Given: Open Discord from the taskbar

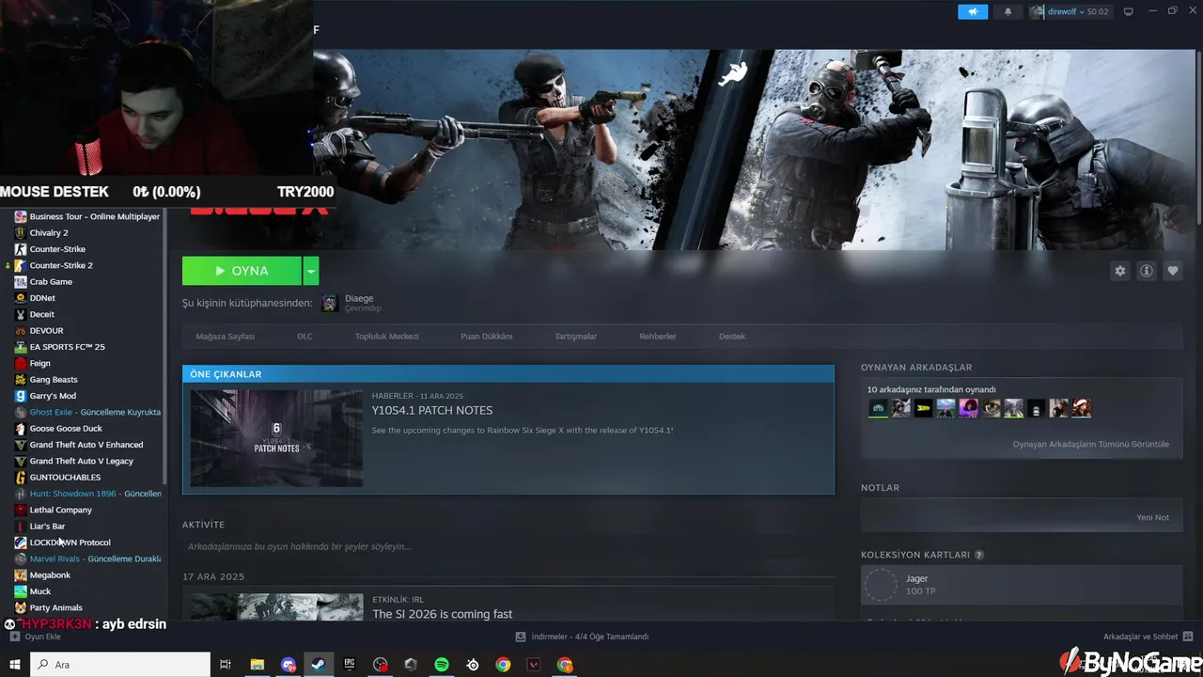Looking at the screenshot, I should (288, 665).
